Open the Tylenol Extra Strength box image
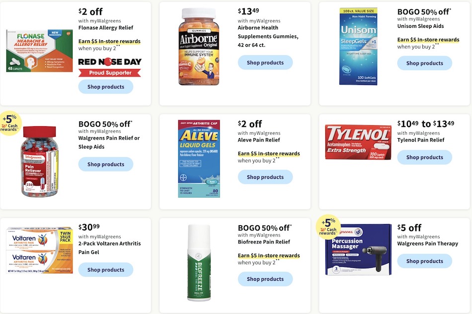472x314 pixels. point(358,143)
